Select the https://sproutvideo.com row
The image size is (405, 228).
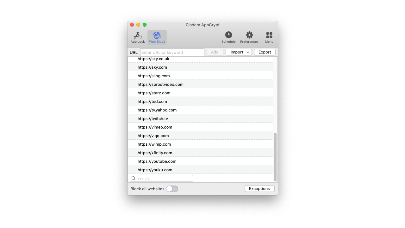click(x=200, y=84)
